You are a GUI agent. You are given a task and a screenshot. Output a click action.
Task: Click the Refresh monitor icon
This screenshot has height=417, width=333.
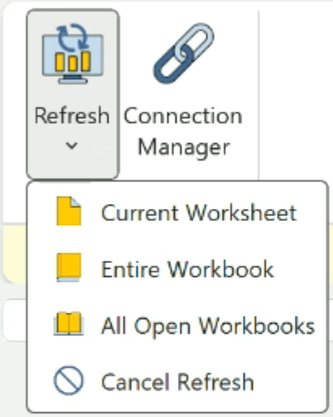(x=73, y=54)
